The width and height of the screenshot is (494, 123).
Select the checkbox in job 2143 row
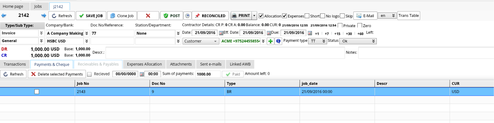click(37, 92)
